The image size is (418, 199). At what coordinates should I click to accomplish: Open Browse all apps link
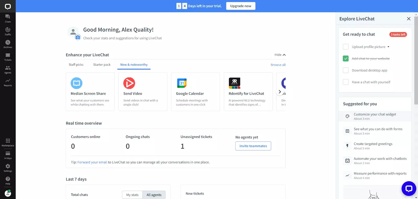point(278,65)
